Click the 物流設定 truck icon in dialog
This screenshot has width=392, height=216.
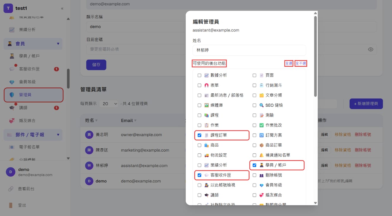(x=207, y=155)
